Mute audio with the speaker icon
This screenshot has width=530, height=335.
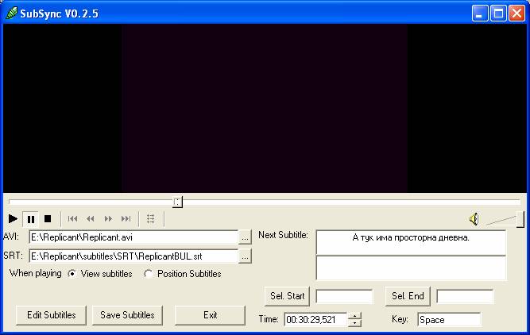point(474,219)
